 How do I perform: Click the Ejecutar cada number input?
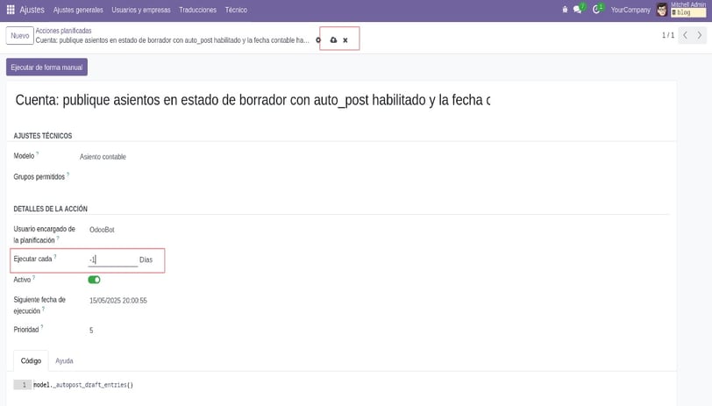coord(112,260)
